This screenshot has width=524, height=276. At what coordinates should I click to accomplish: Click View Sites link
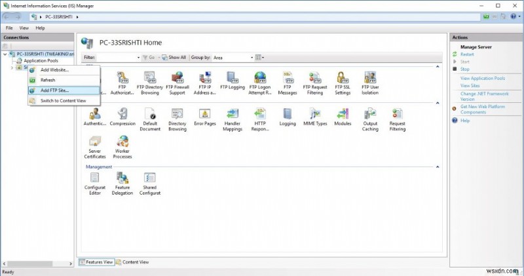click(x=470, y=86)
